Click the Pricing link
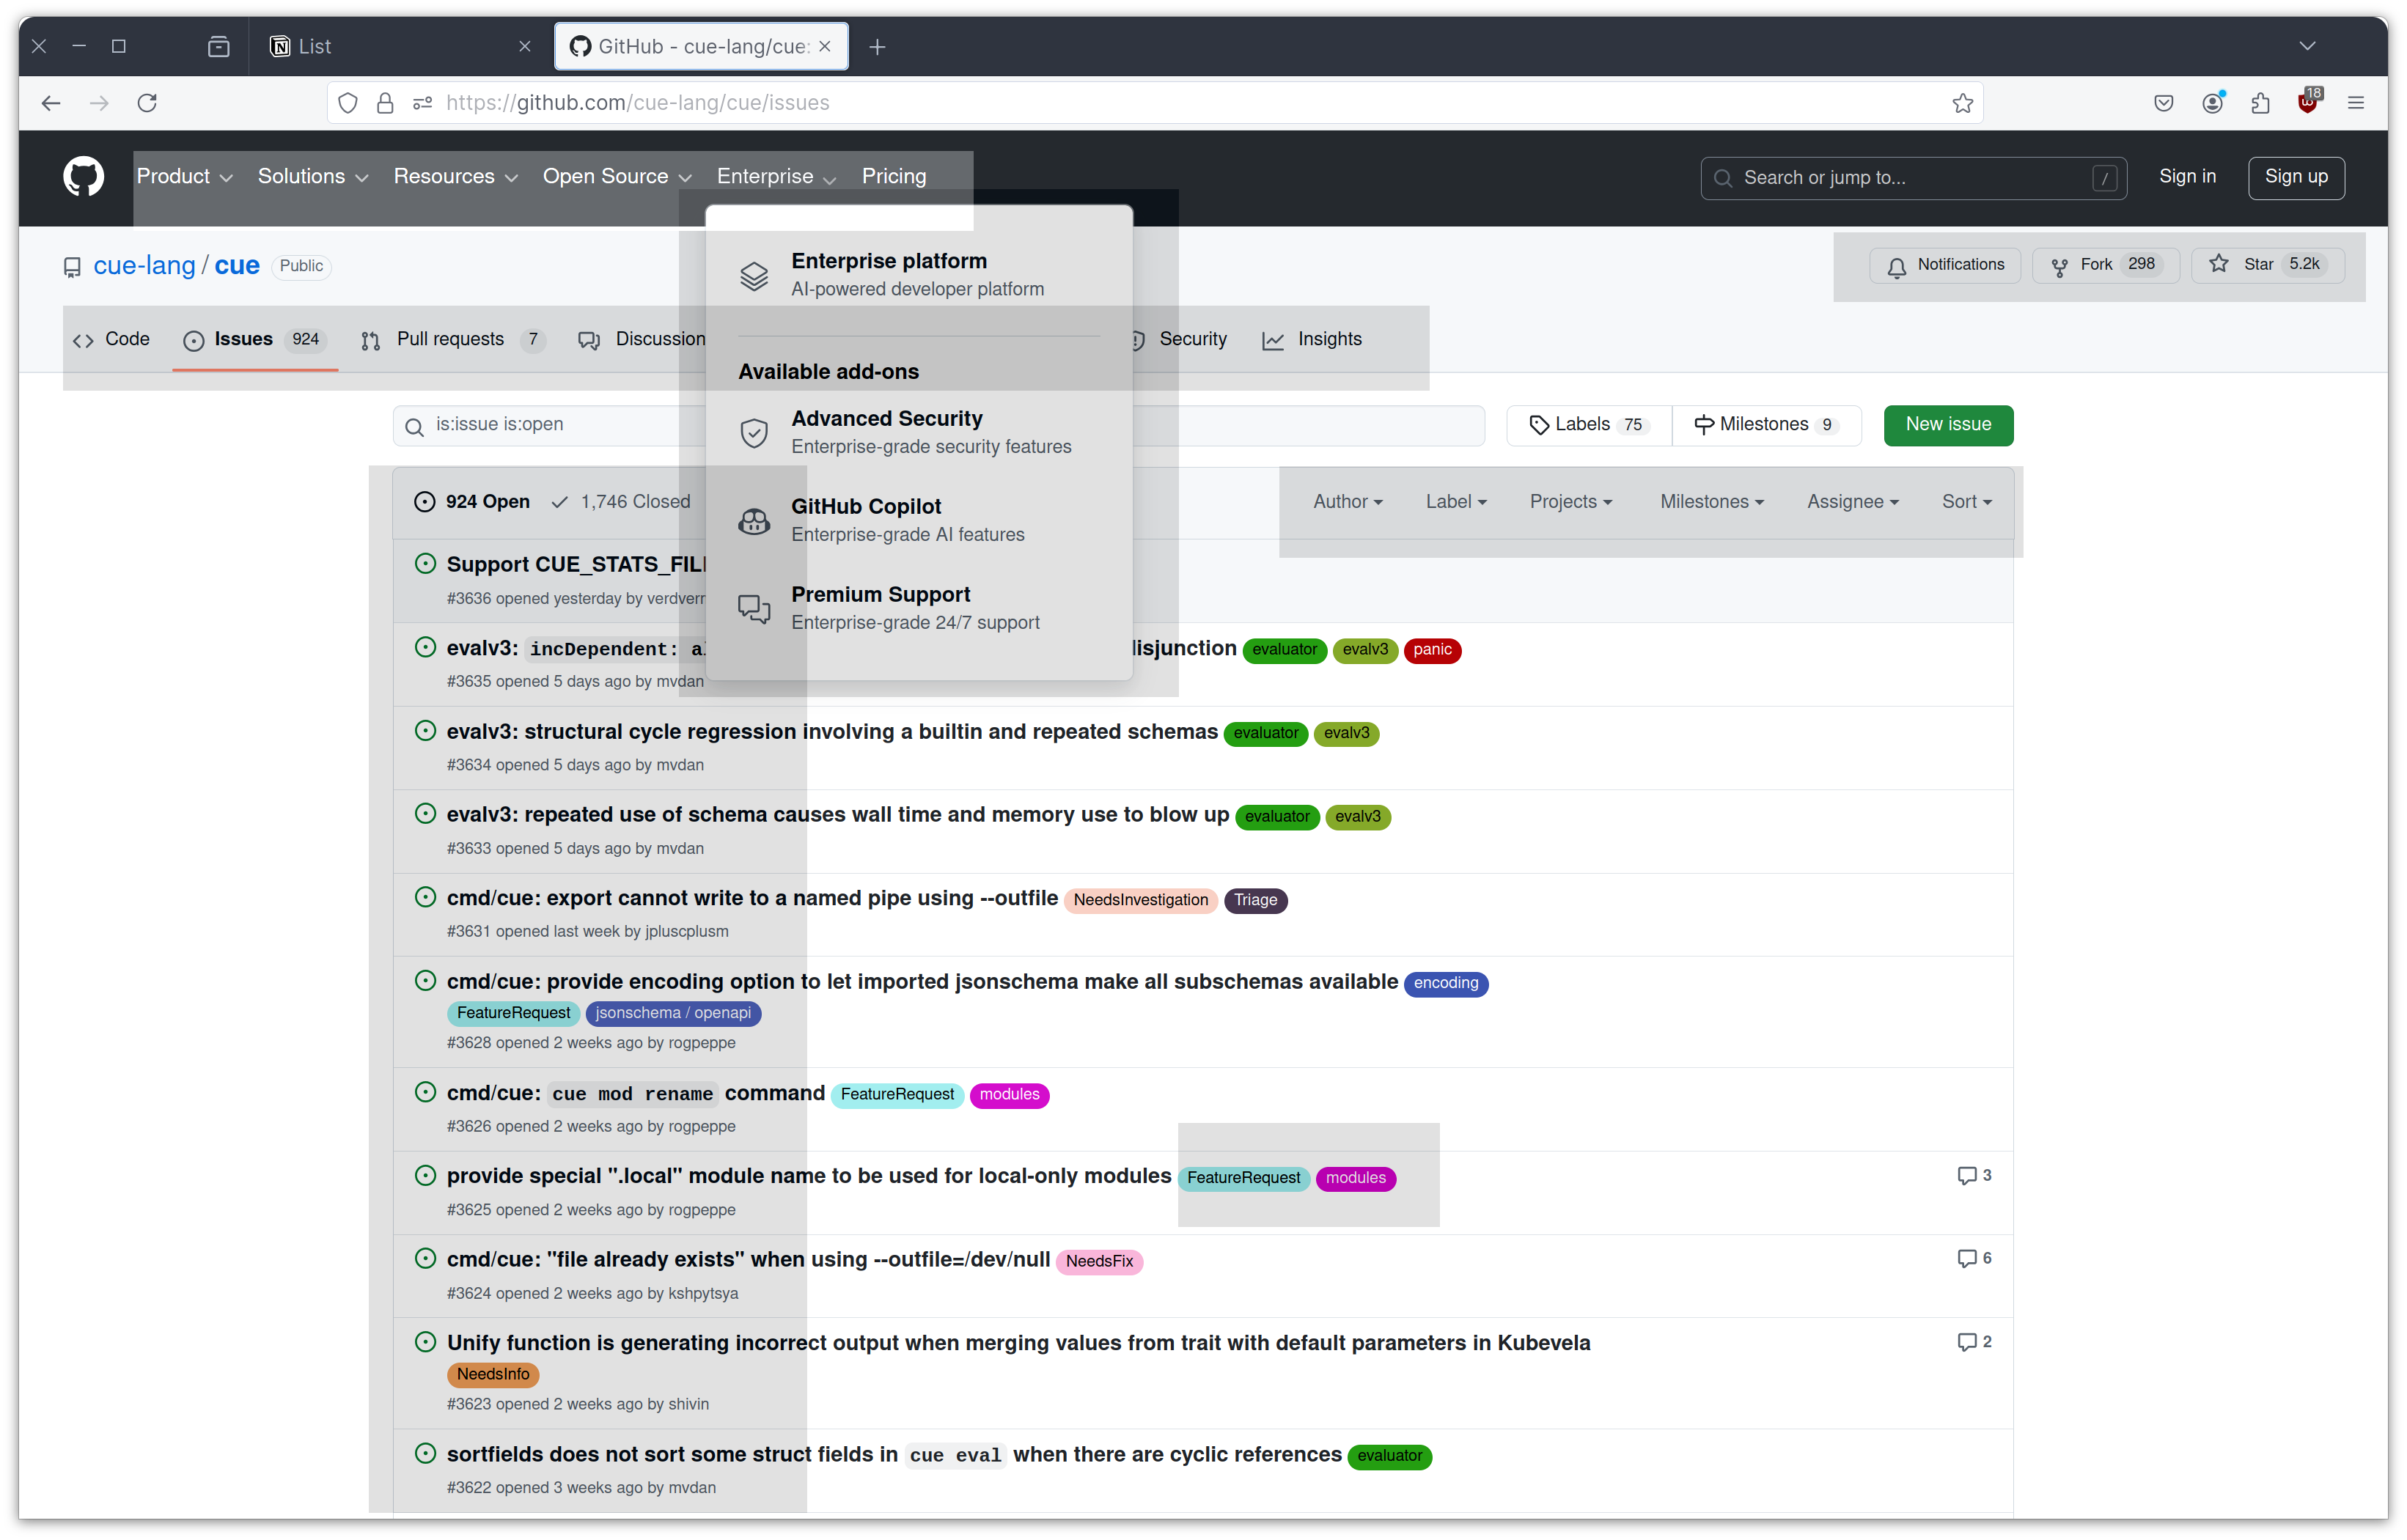This screenshot has width=2407, height=1540. click(893, 177)
